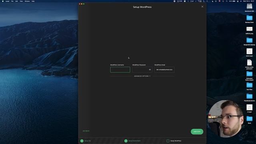Show password with the eye icon

(150, 70)
